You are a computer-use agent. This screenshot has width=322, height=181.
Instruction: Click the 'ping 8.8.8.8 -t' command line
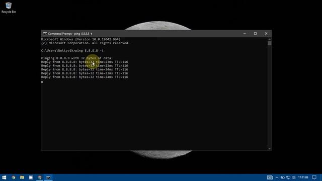(x=90, y=51)
